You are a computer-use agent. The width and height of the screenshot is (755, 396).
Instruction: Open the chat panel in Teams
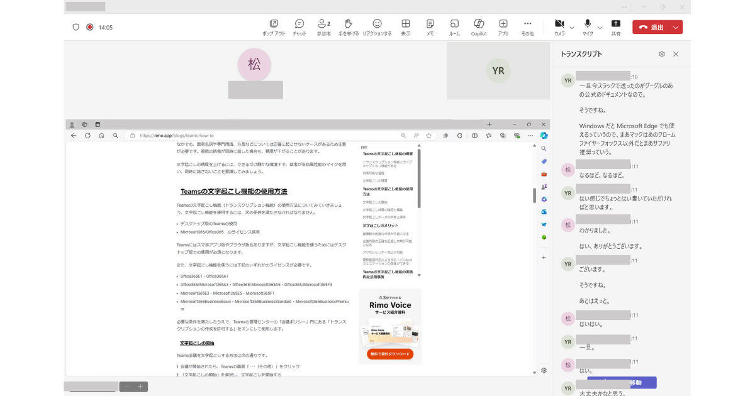(299, 26)
